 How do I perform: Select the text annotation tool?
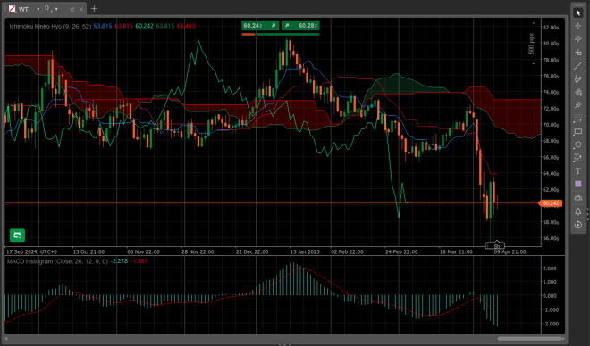[578, 171]
